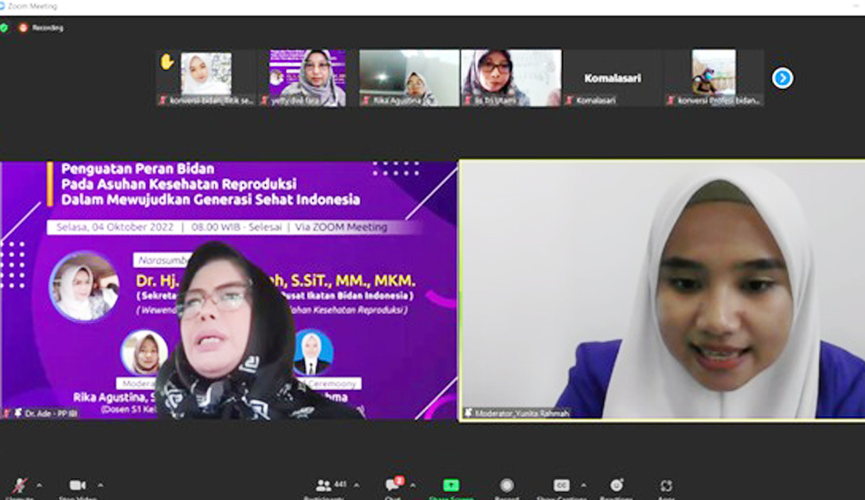Screen dimensions: 865x500
Task: Click the Komalasari name label under tile
Action: (595, 100)
